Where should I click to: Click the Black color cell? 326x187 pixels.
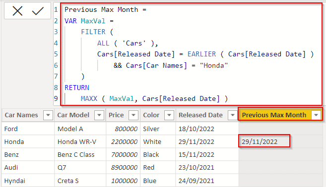158,154
